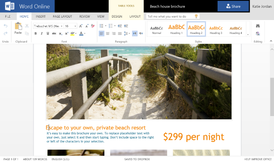The height and width of the screenshot is (161, 274).
Task: Select the beach path photo
Action: [139, 82]
